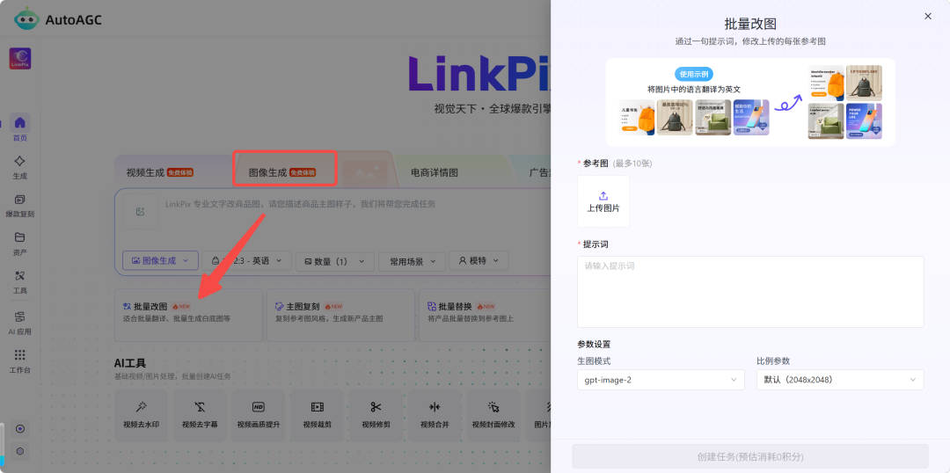
Task: Go to 首页 home in sidebar
Action: (x=20, y=127)
